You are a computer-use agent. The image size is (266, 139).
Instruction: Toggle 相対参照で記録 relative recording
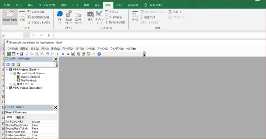[x=38, y=17]
